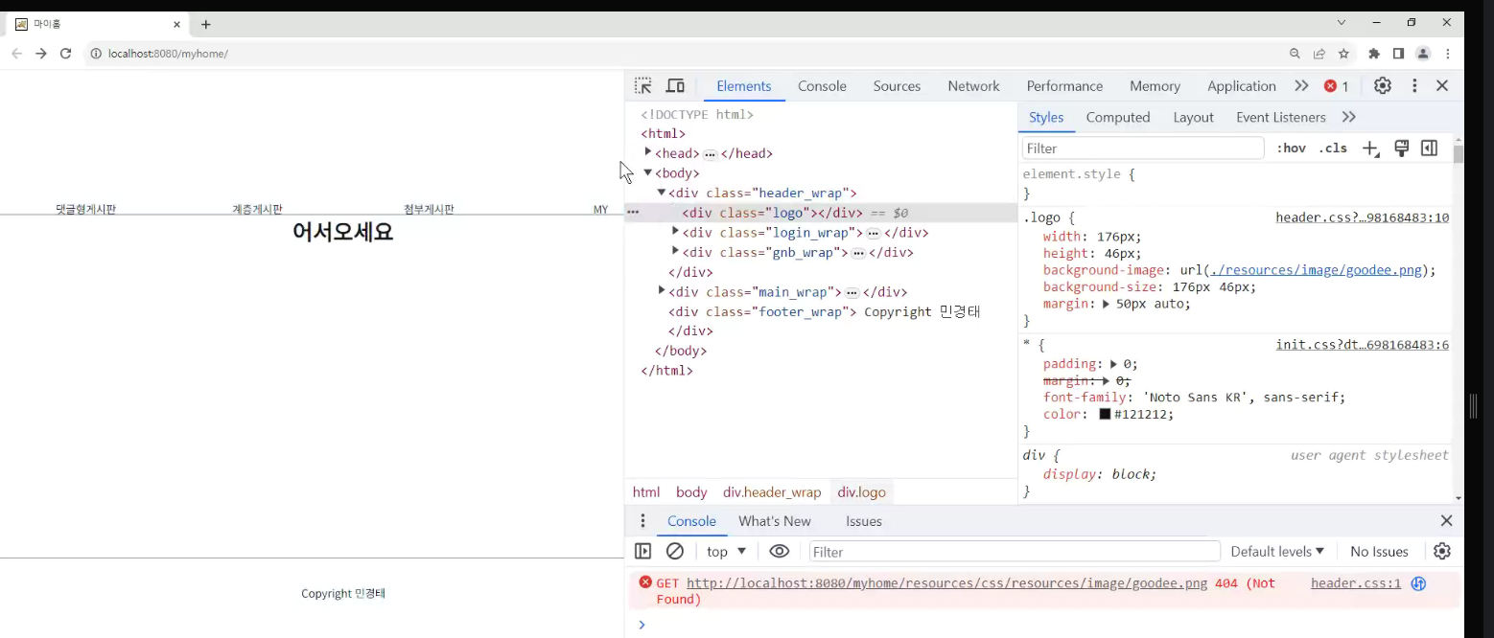Select div.header_wrap in the breadcrumb bar
This screenshot has width=1494, height=638.
point(772,492)
